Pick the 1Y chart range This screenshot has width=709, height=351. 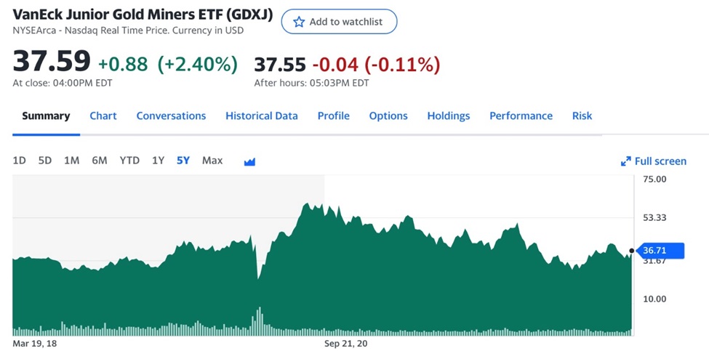coord(158,161)
